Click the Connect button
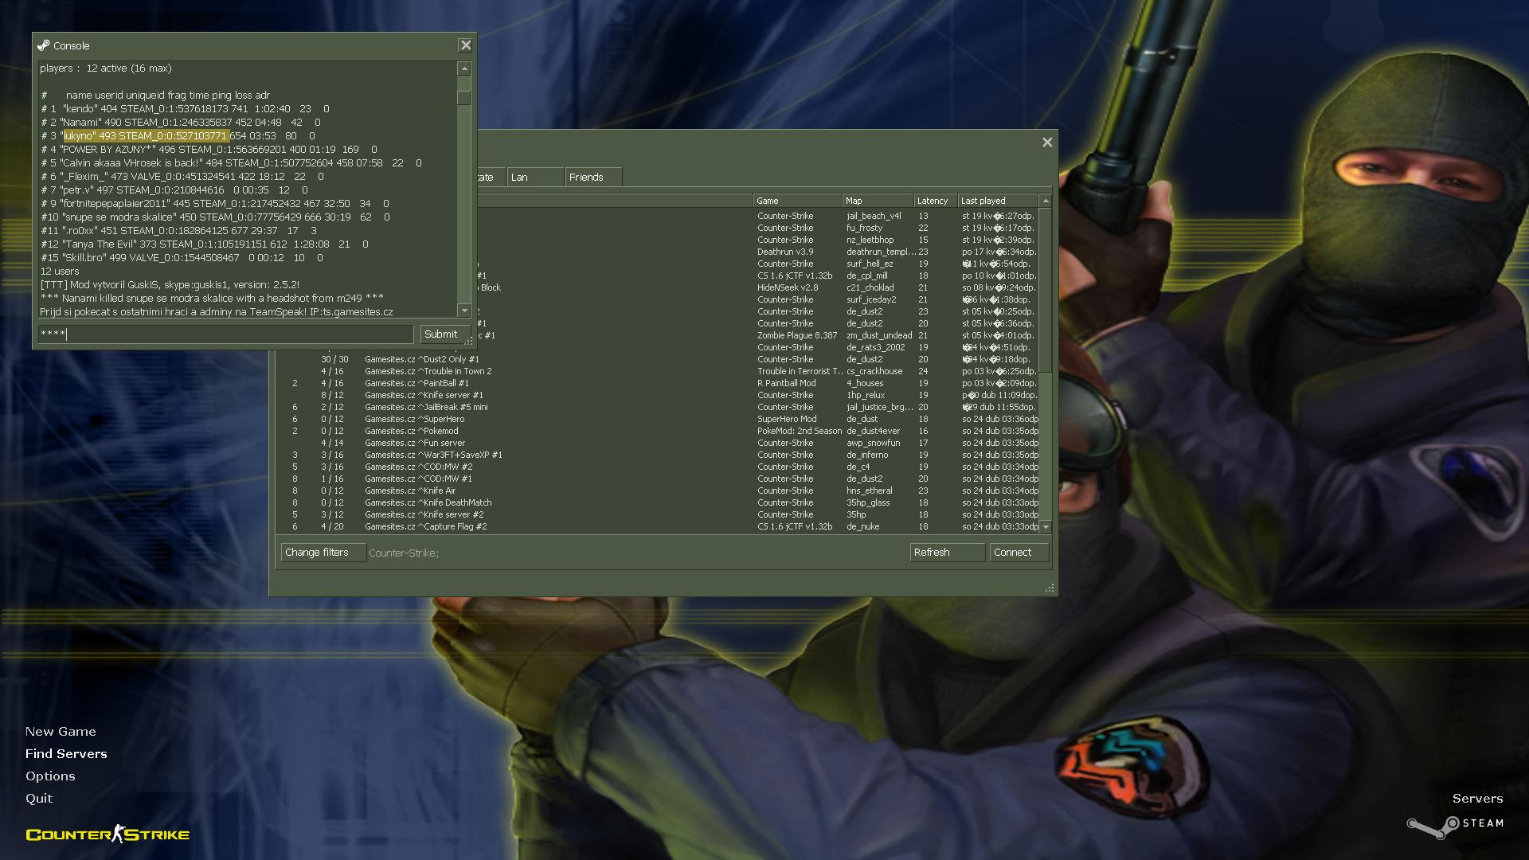1529x860 pixels. pos(1018,553)
